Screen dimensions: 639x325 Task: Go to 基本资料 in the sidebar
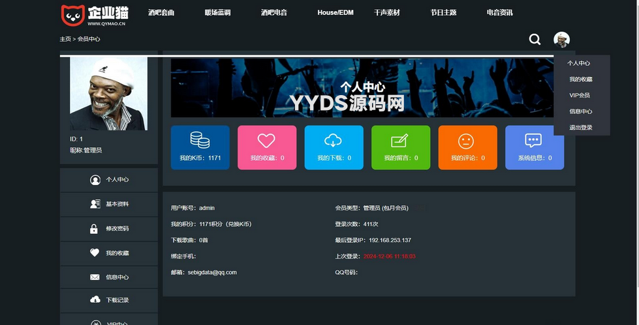(109, 205)
